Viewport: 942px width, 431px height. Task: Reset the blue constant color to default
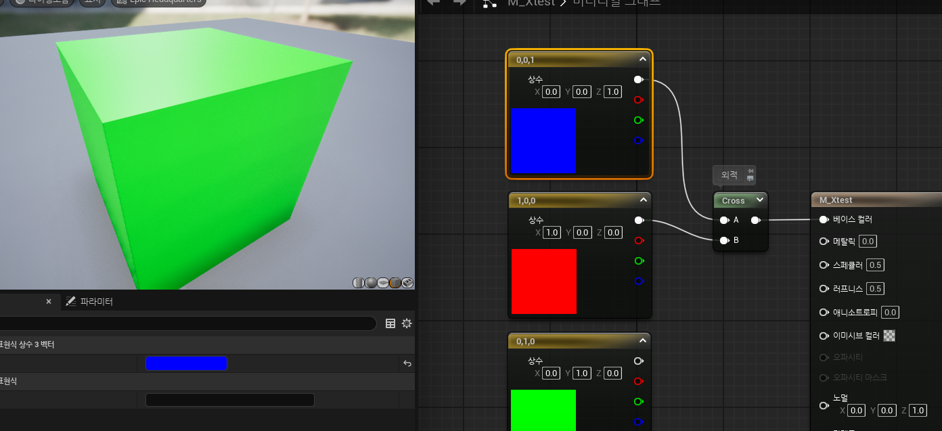[x=407, y=363]
